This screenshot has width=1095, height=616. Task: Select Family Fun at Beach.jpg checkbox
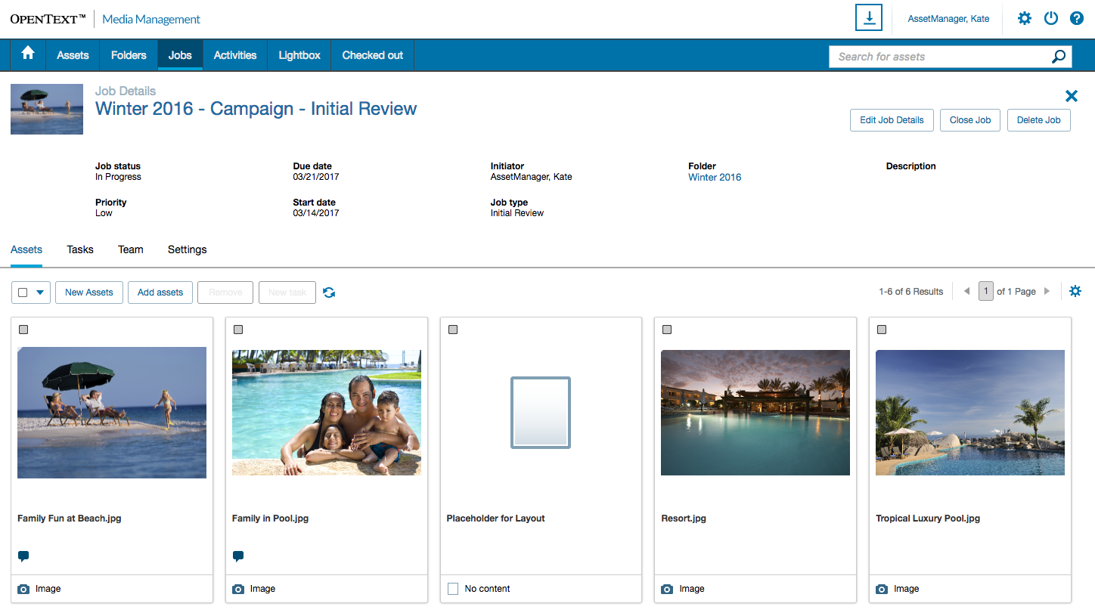pos(23,330)
